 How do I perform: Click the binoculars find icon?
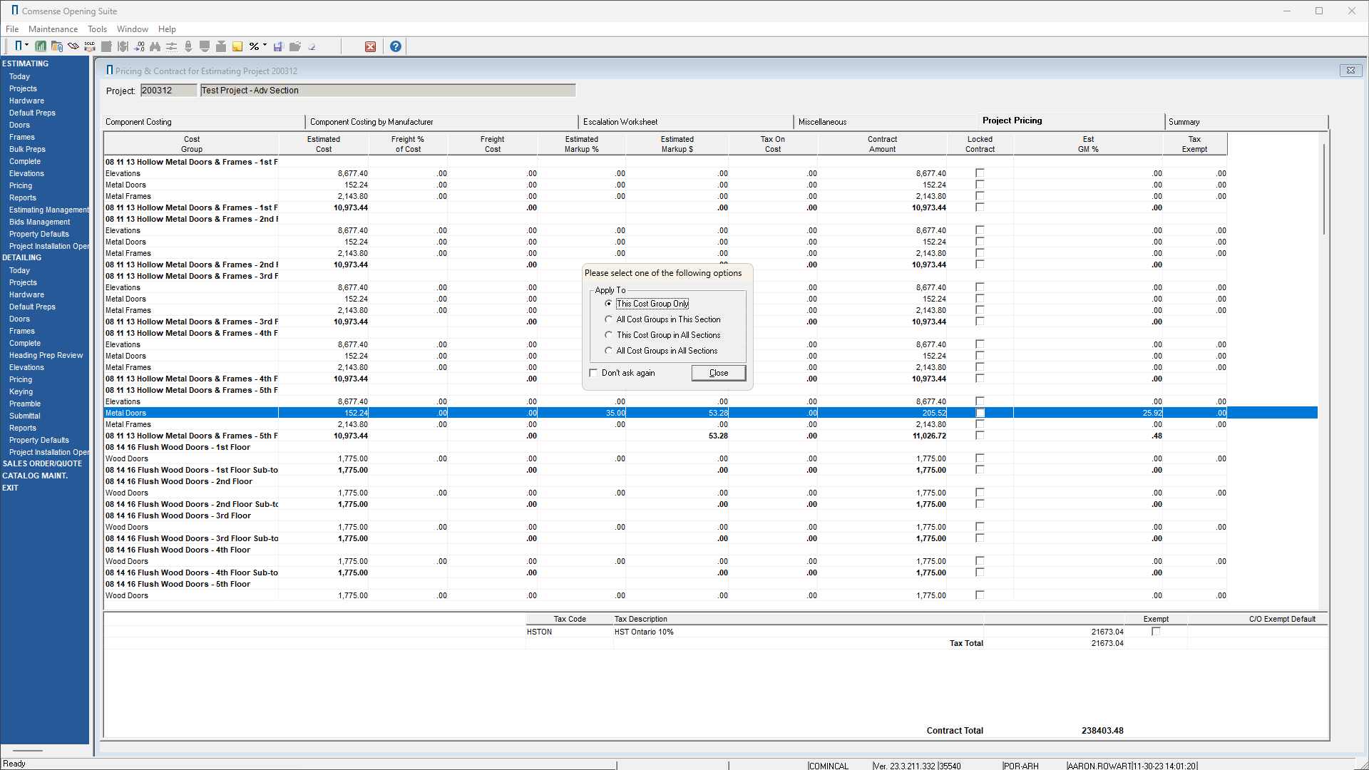155,46
